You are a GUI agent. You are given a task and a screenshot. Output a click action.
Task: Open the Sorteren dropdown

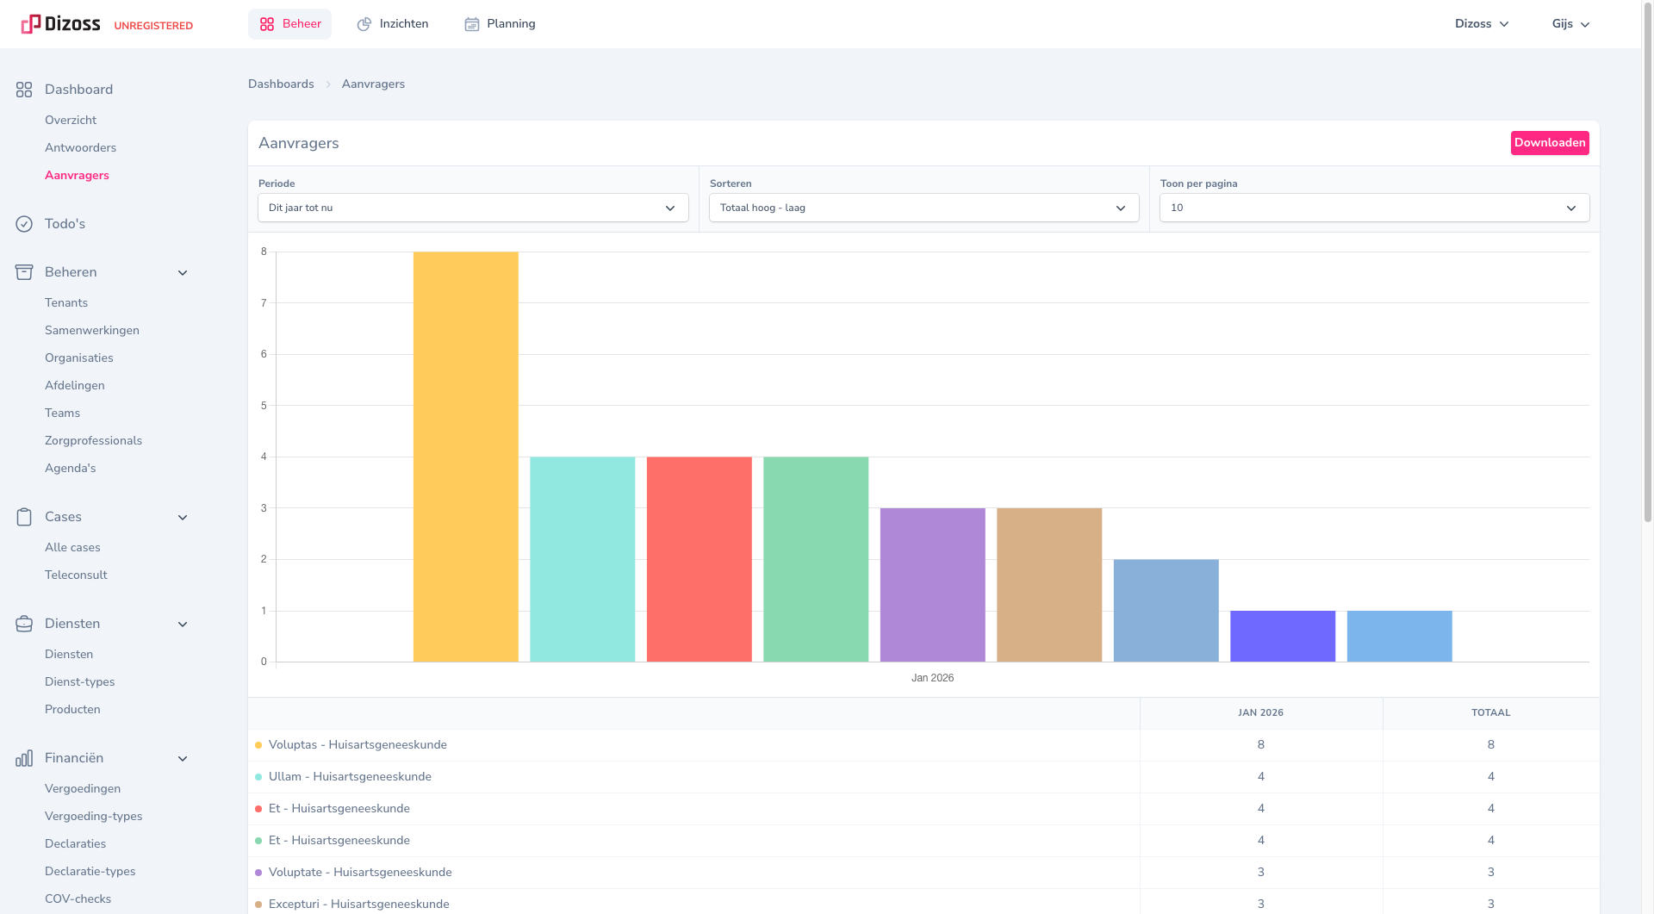[923, 208]
